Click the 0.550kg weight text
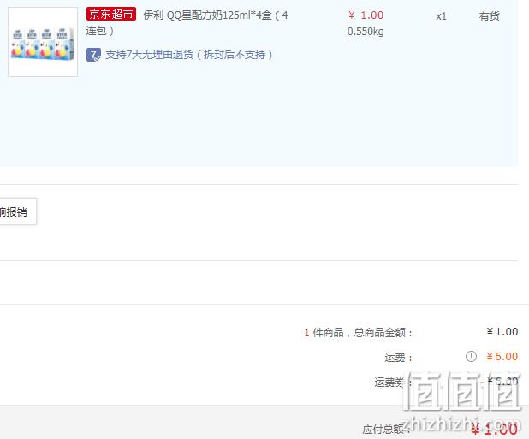The image size is (529, 439). click(366, 32)
